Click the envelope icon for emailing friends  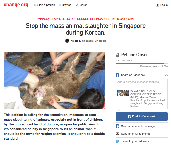pyautogui.click(x=117, y=134)
